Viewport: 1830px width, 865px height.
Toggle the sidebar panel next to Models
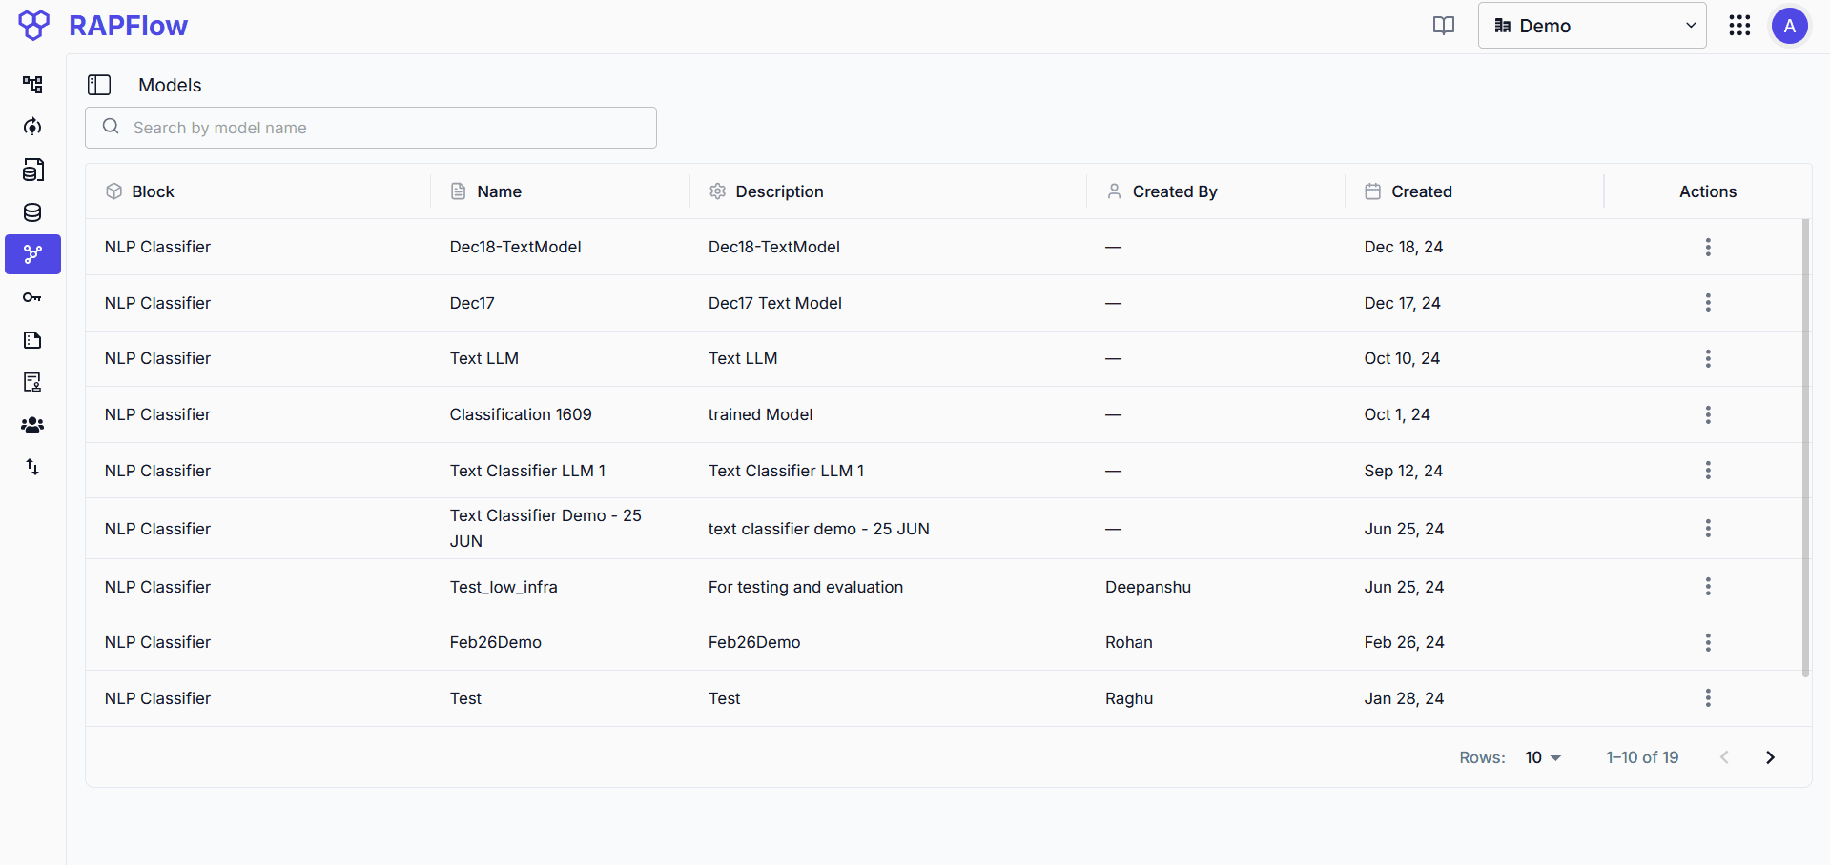click(99, 85)
